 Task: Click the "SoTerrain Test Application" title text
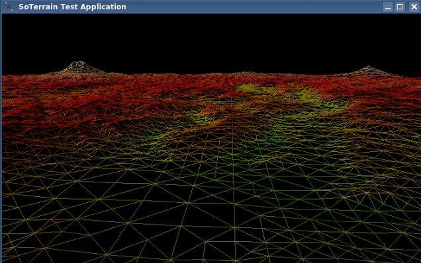point(72,7)
